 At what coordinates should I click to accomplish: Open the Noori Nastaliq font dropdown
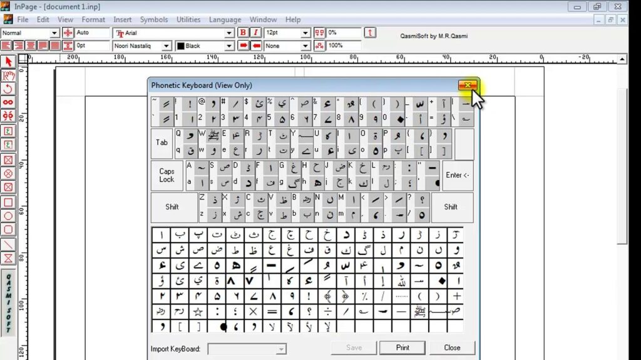pyautogui.click(x=166, y=45)
